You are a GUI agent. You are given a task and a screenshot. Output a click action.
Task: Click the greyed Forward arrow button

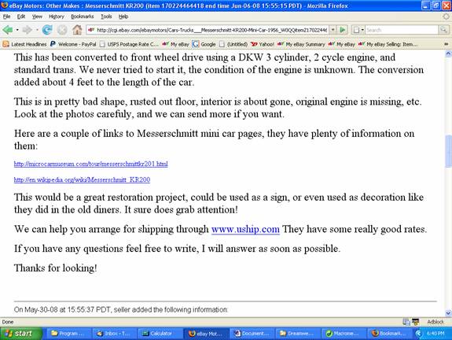[x=28, y=30]
